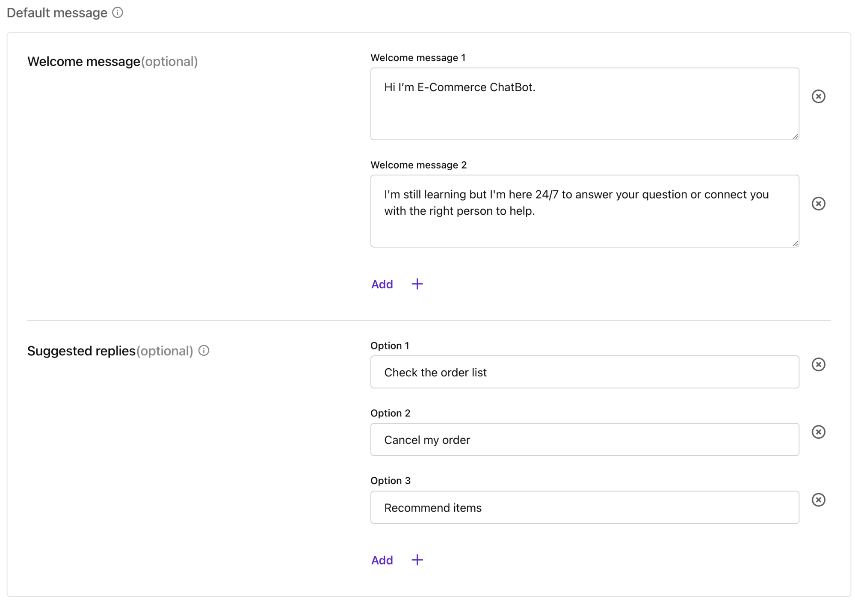Click the Add link under suggested replies
Image resolution: width=855 pixels, height=600 pixels.
(x=382, y=560)
